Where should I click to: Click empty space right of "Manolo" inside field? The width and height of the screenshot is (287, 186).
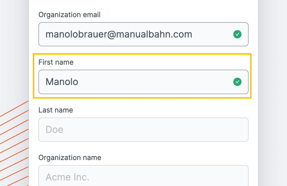[156, 82]
